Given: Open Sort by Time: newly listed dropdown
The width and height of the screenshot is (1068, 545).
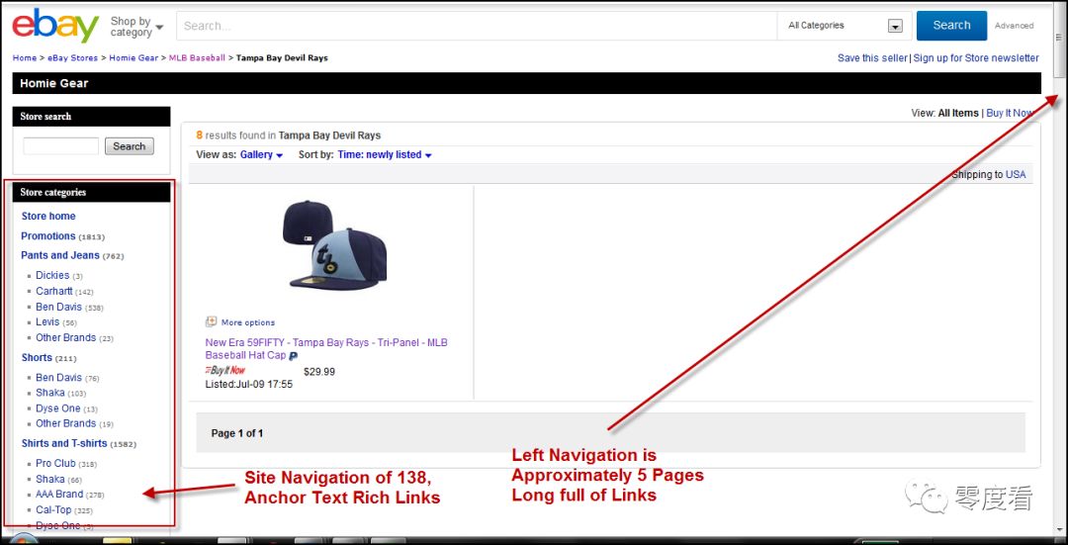Looking at the screenshot, I should 385,154.
